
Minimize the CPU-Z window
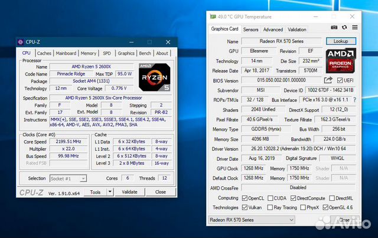click(x=131, y=42)
